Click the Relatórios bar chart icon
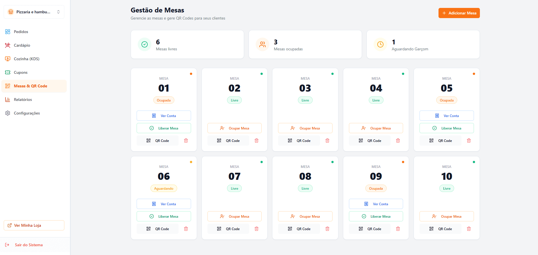This screenshot has height=255, width=538. tap(8, 100)
